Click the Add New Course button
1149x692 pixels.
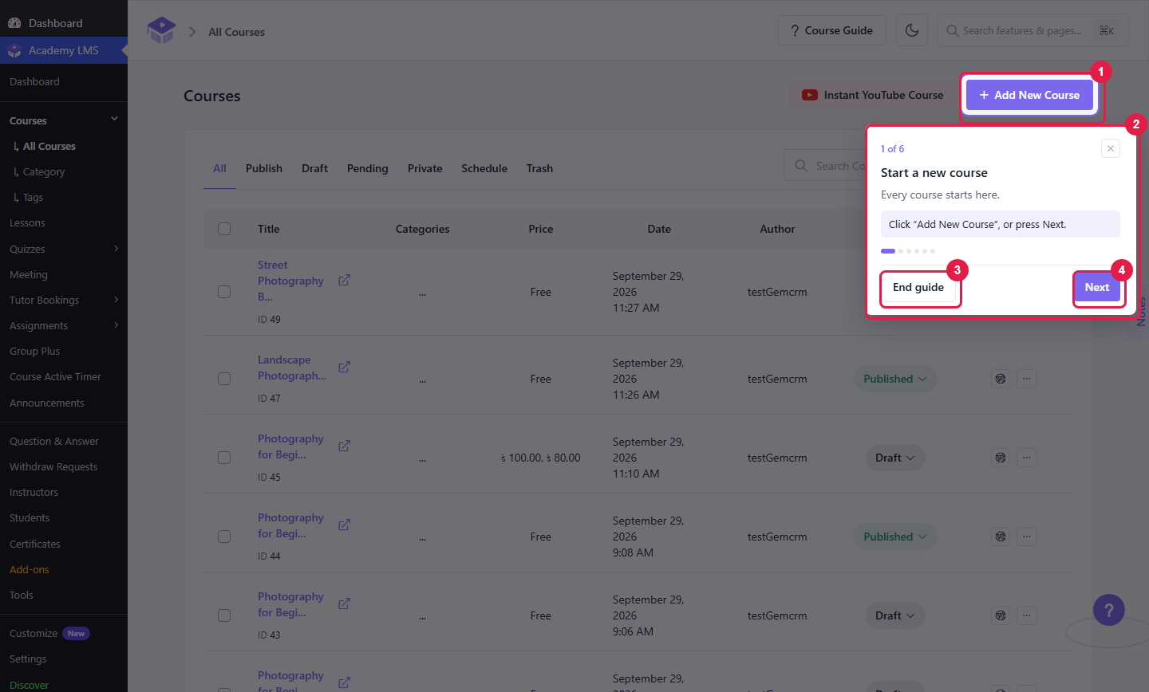tap(1029, 95)
